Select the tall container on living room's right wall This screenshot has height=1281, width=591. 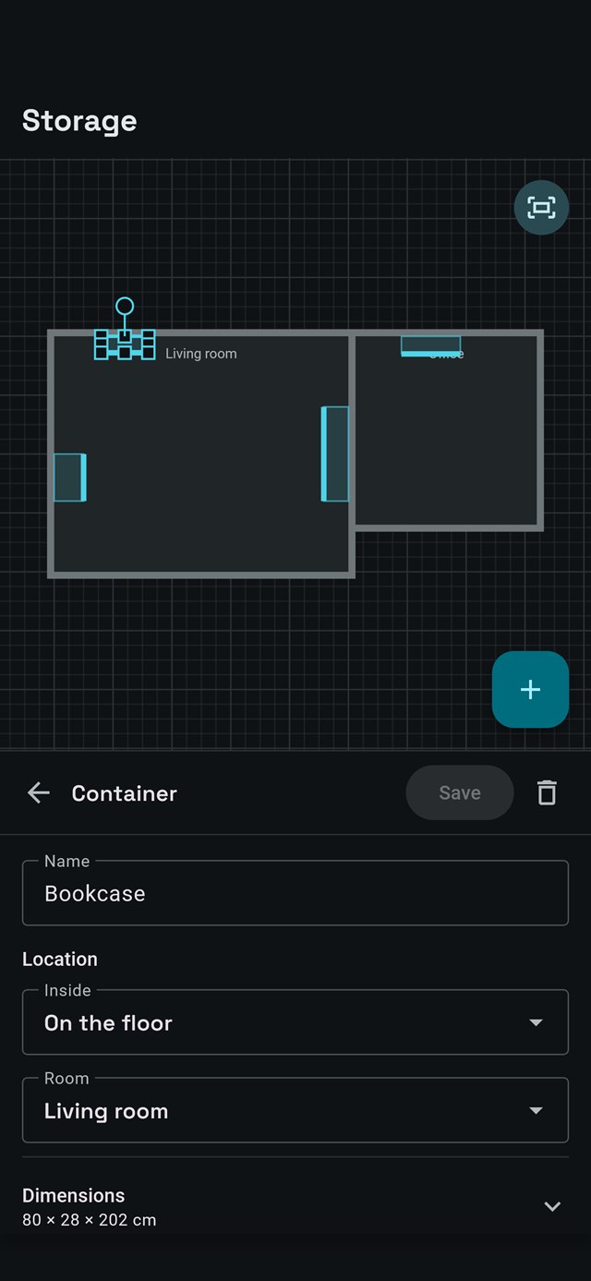(x=335, y=453)
